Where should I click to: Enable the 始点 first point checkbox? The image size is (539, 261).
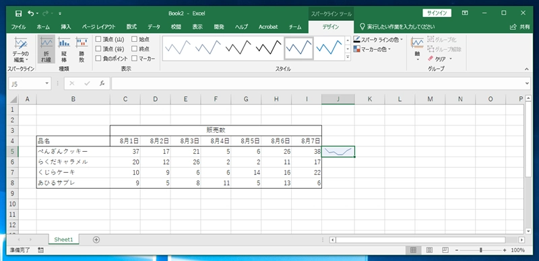[x=134, y=40]
